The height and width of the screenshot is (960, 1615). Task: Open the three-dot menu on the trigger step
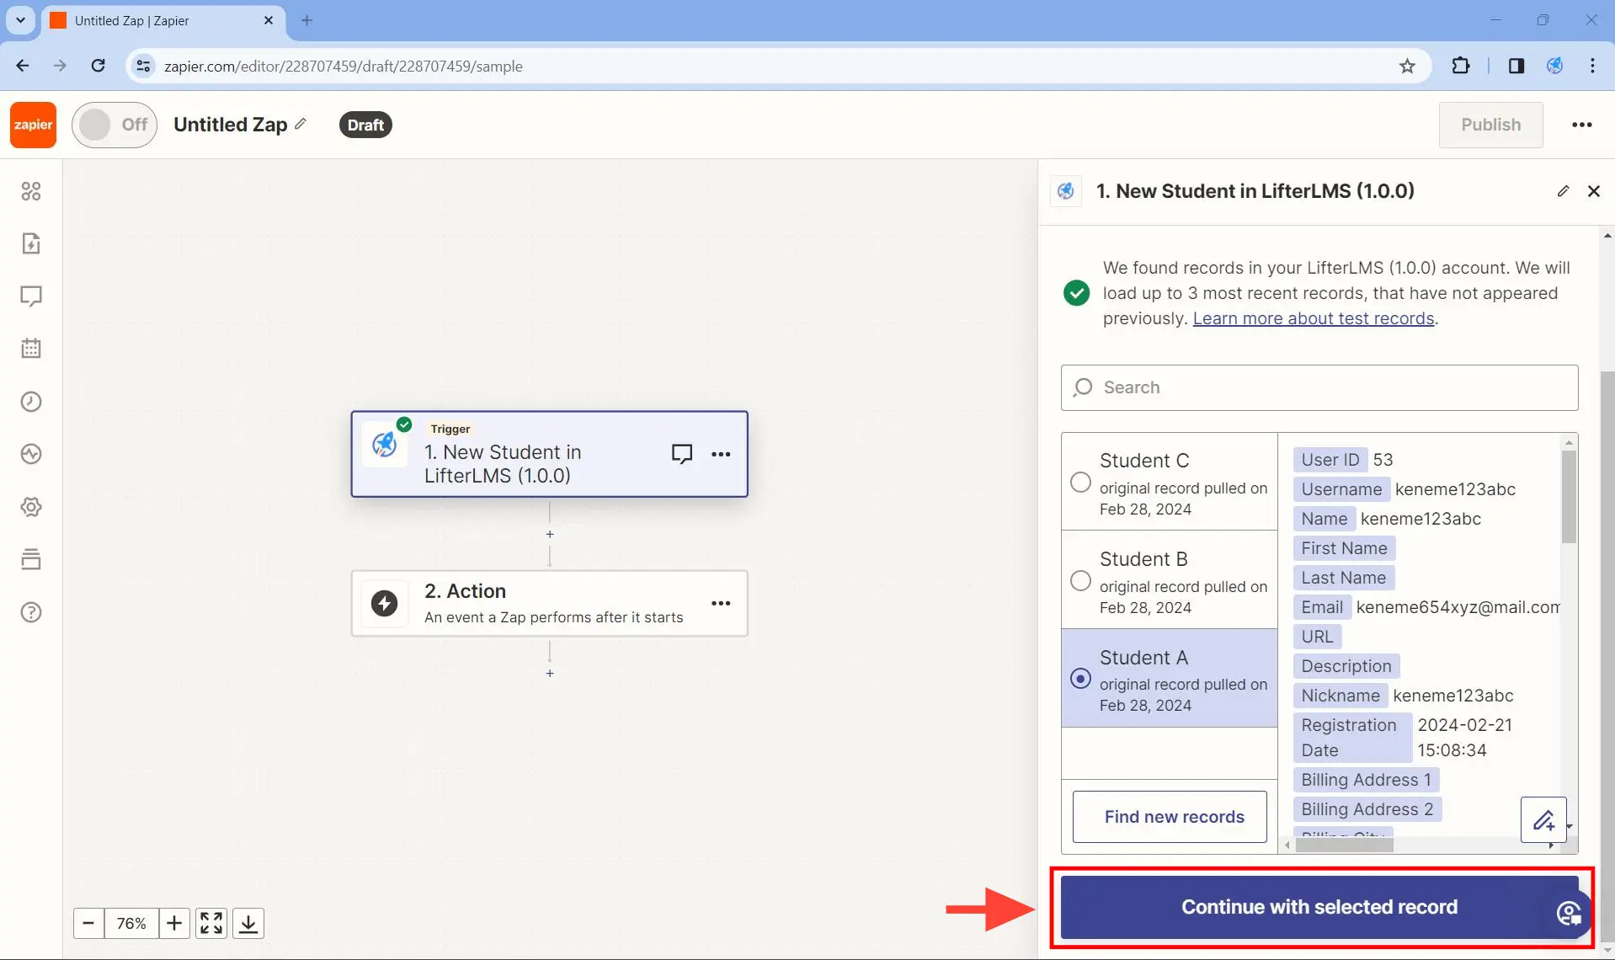click(x=722, y=454)
